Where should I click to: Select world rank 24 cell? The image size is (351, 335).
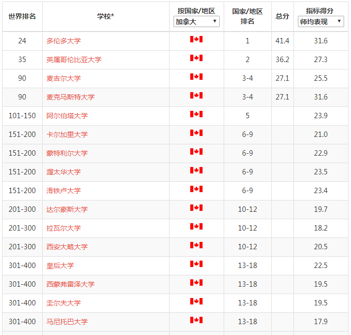[22, 41]
